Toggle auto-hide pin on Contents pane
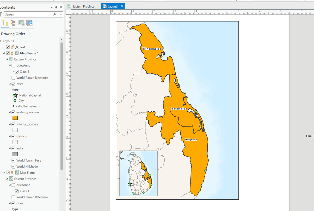This screenshot has width=314, height=211. tap(56, 7)
